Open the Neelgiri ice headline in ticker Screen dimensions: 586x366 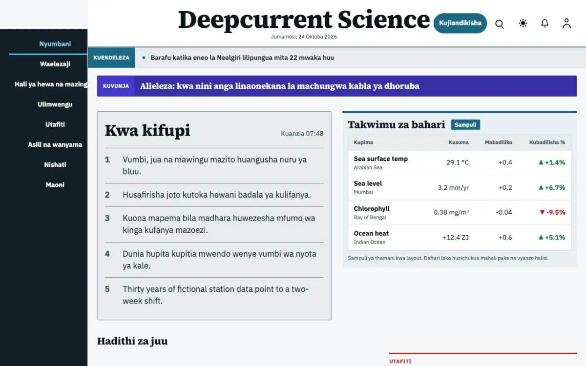tap(242, 58)
